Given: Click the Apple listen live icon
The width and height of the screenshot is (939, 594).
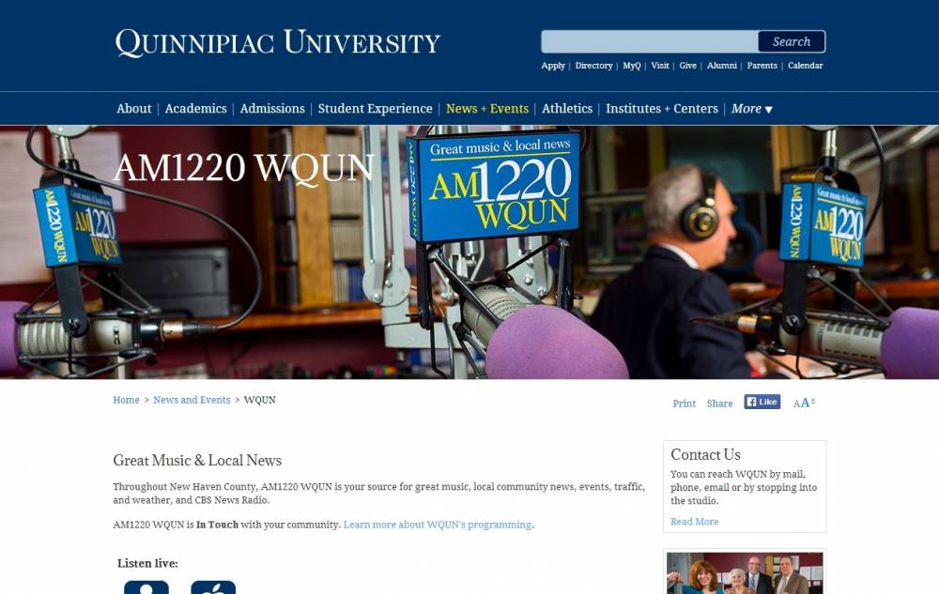Looking at the screenshot, I should point(213,587).
